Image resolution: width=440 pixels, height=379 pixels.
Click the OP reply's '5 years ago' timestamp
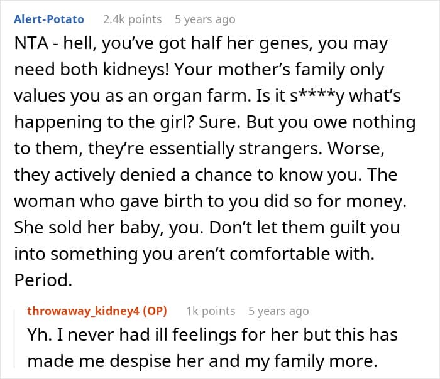[278, 311]
